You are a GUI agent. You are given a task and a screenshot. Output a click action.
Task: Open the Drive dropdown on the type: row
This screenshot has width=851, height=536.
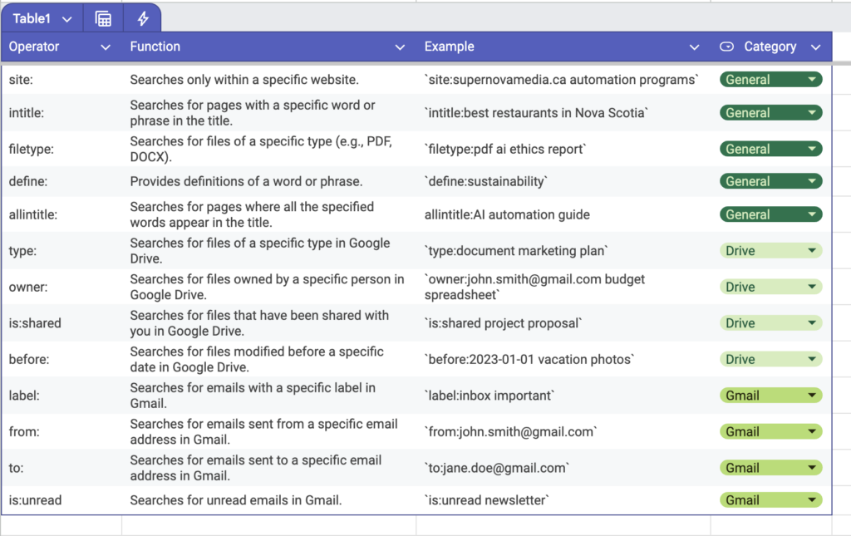tap(812, 250)
